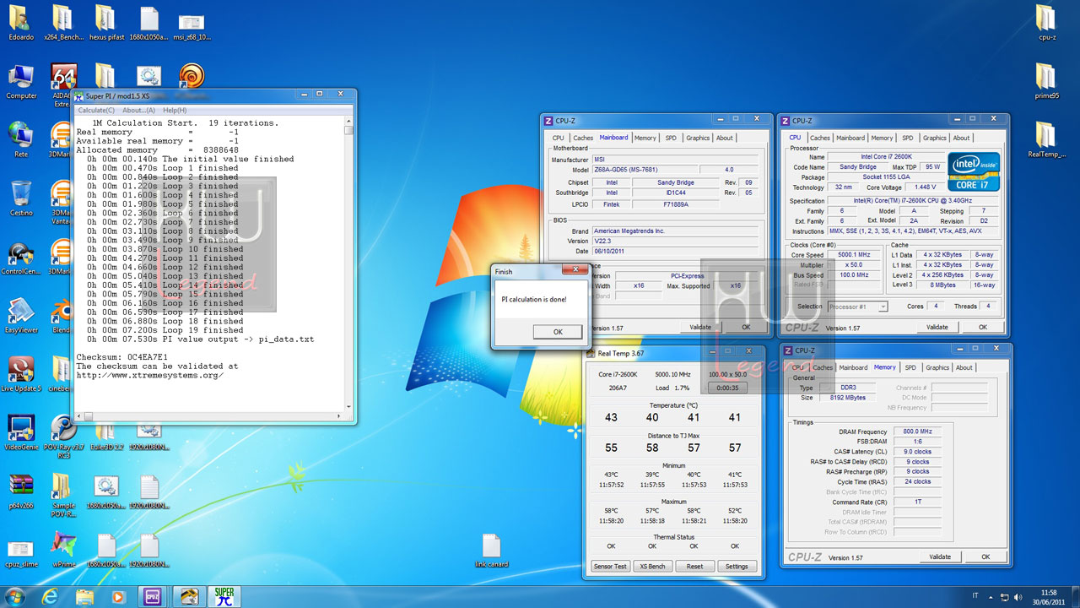Image resolution: width=1080 pixels, height=608 pixels.
Task: Run Sensor Test in Real Temp
Action: coord(609,566)
